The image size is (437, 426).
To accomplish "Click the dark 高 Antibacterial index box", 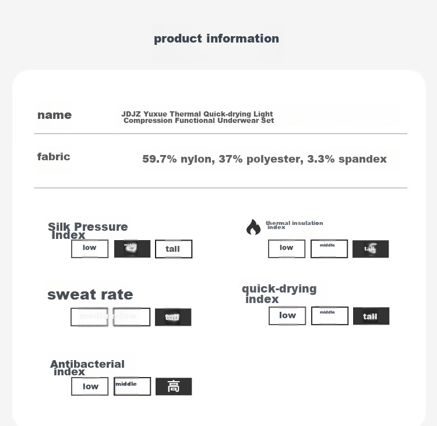I will pyautogui.click(x=174, y=386).
